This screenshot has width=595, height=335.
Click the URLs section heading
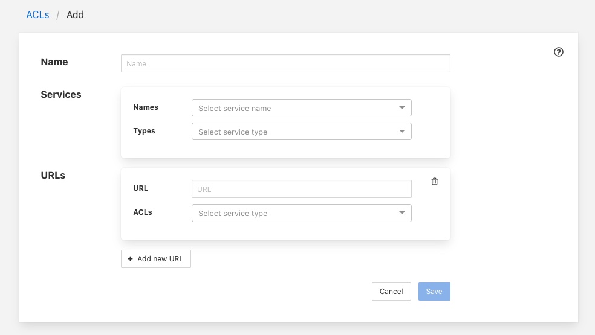point(53,176)
